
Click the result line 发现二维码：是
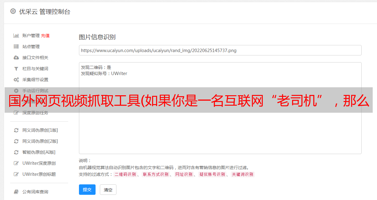96,67
